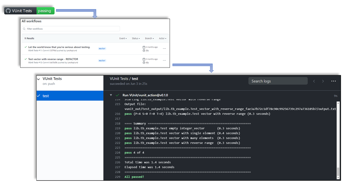
Task: Click the log scrollbar down arrow
Action: (x=338, y=178)
